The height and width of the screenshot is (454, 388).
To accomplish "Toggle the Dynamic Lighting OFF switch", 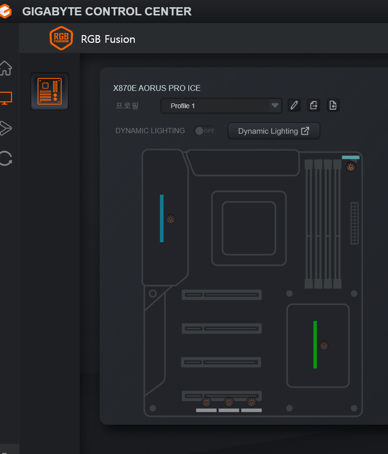I will (x=205, y=131).
